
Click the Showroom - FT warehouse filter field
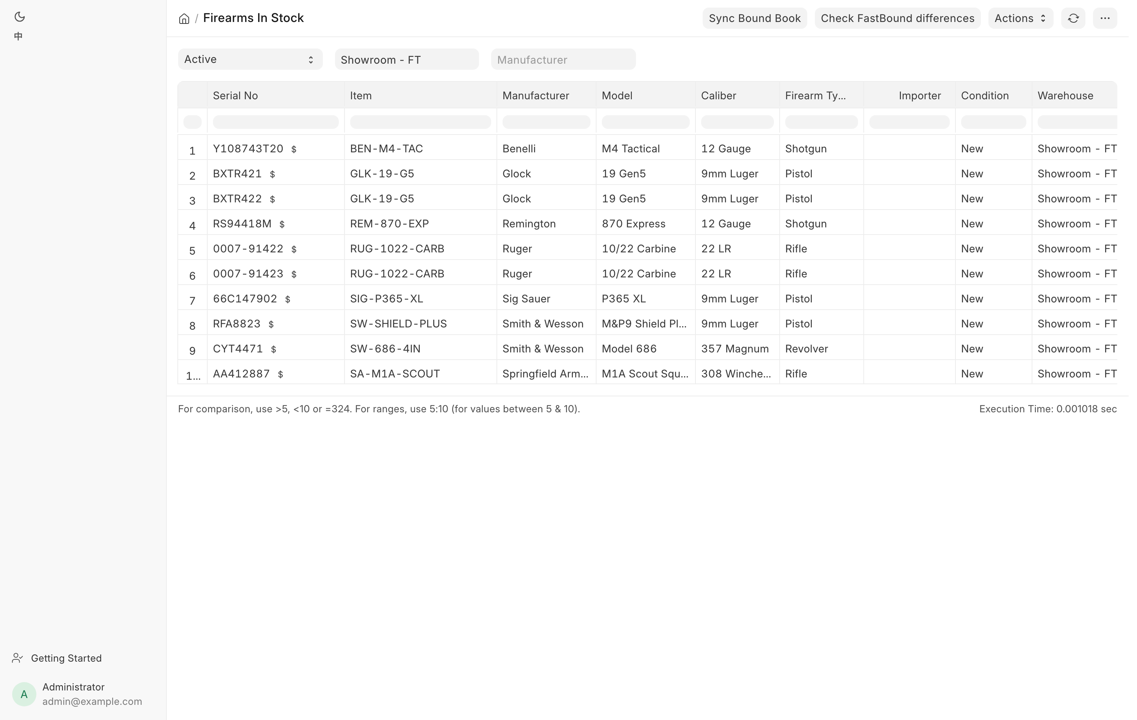[407, 59]
